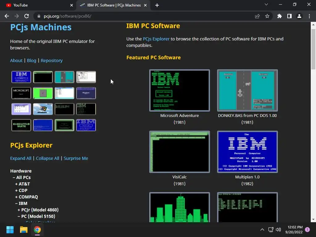Open the volume speaker tray icon
Screen dimensions: 316x237
tap(278, 230)
